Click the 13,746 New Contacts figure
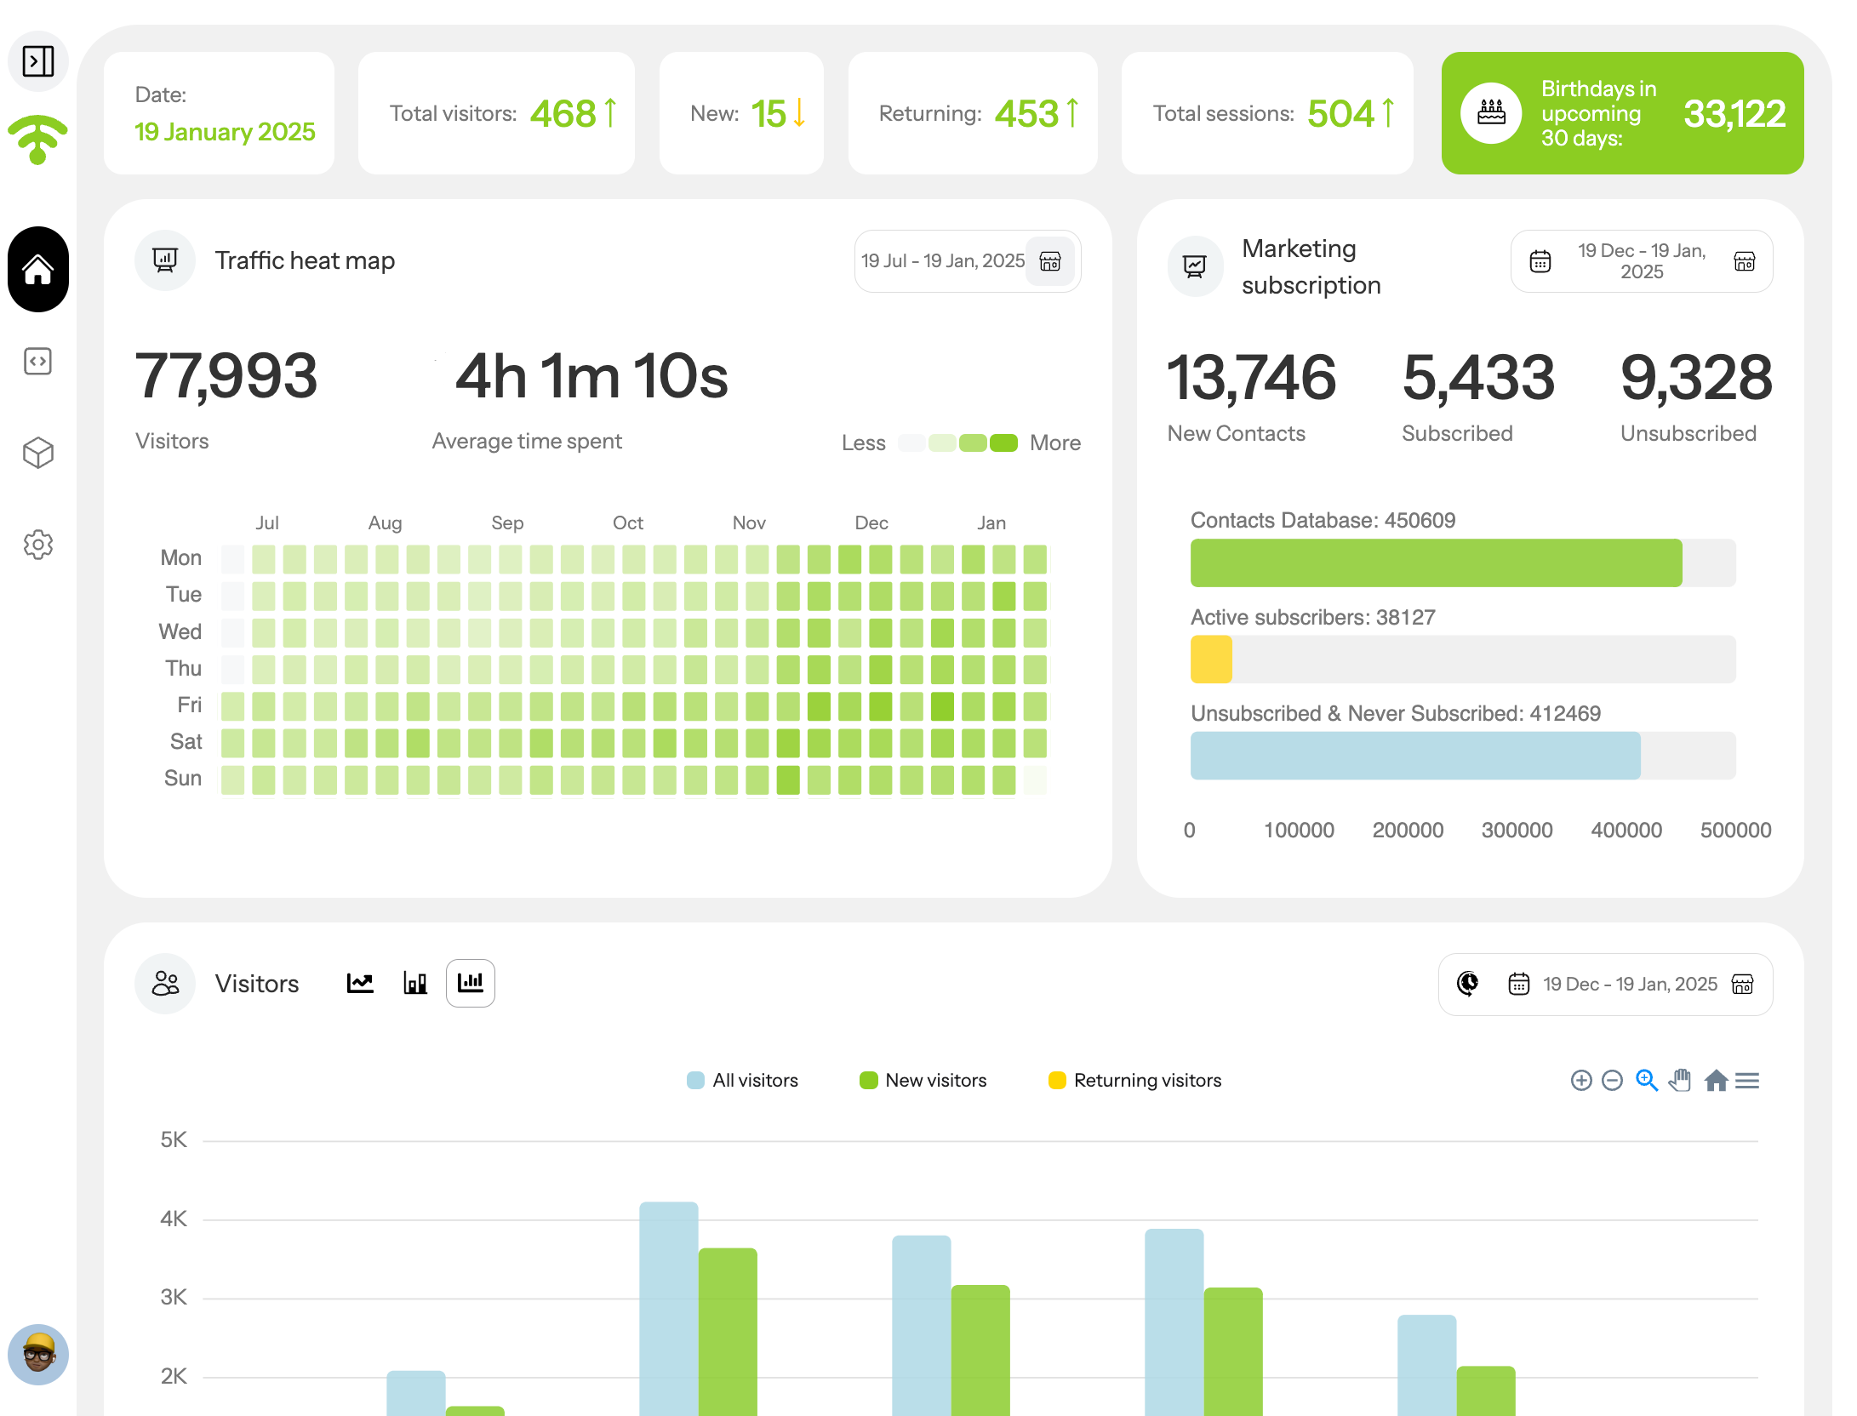The width and height of the screenshot is (1857, 1416). point(1251,377)
